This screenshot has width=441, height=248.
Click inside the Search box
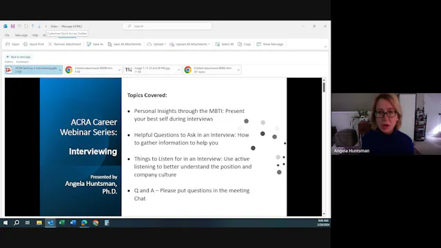point(167,26)
